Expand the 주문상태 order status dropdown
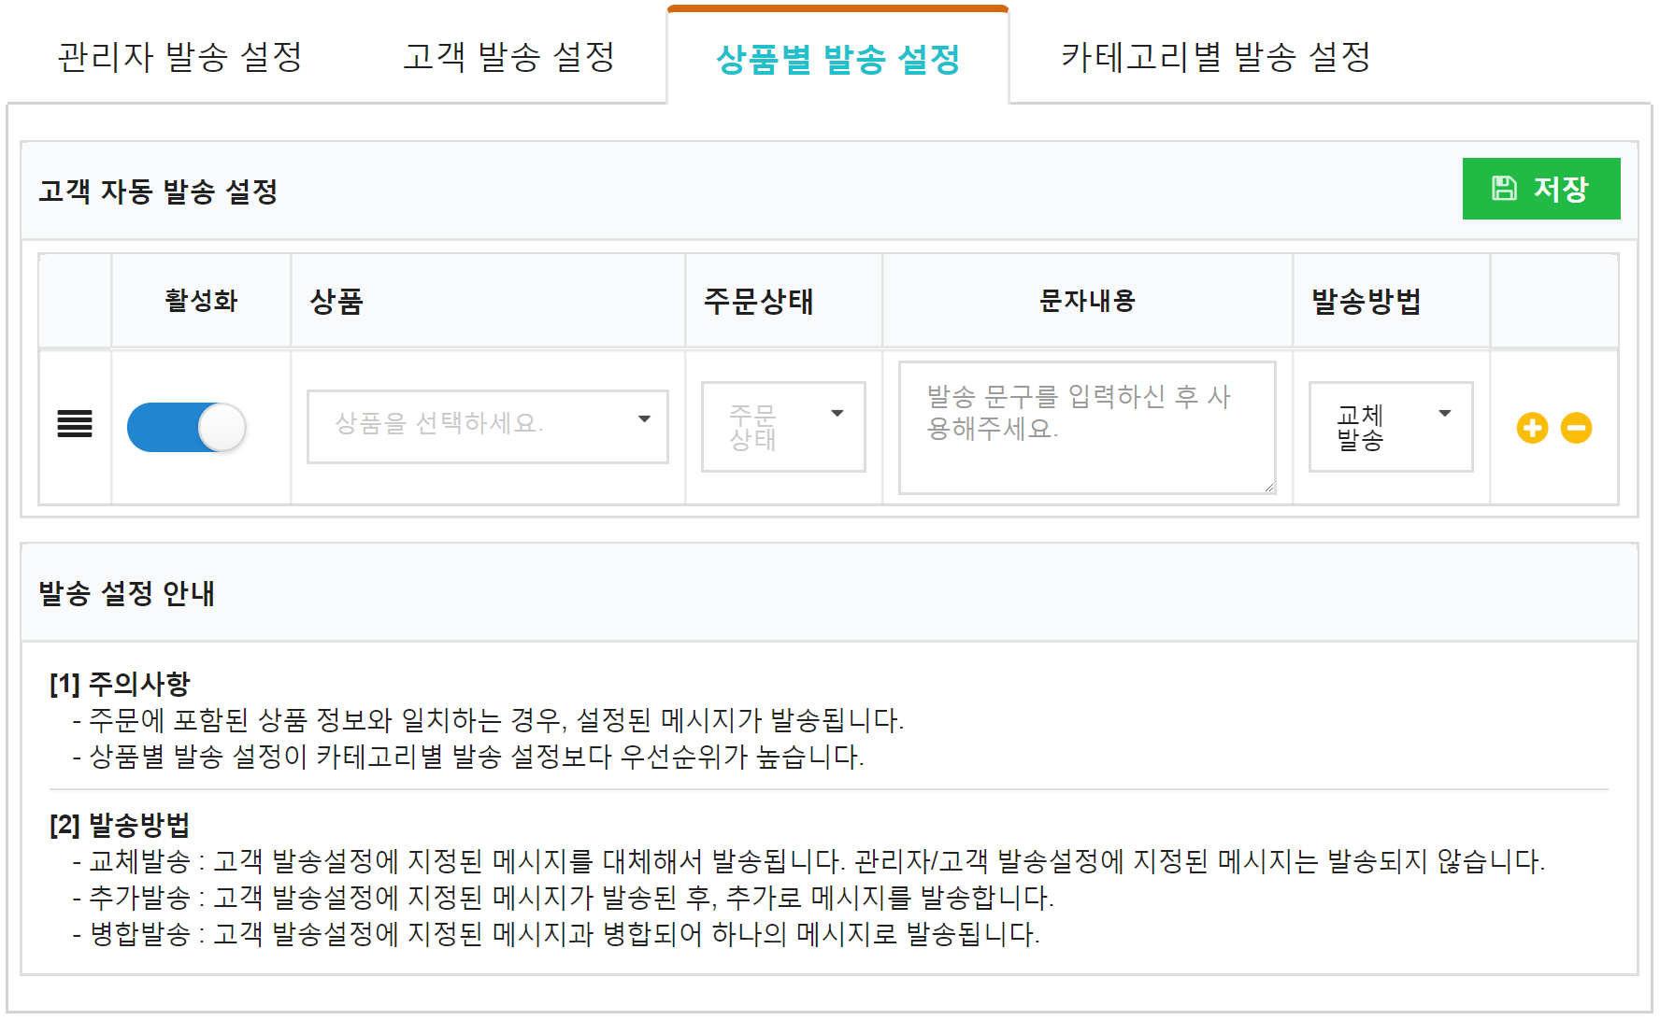Viewport: 1660px width, 1020px height. click(783, 427)
